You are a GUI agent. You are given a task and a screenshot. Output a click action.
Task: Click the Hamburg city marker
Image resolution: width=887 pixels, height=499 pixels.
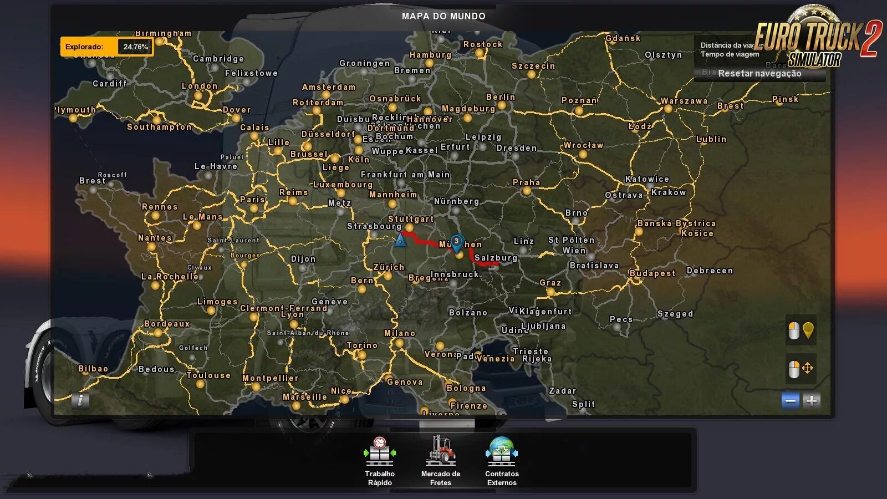430,64
